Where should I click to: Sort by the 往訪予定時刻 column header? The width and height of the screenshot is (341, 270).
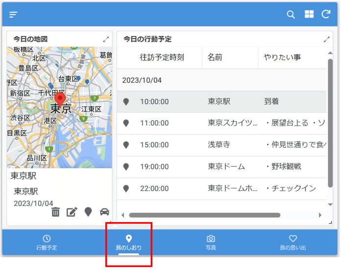pos(162,57)
